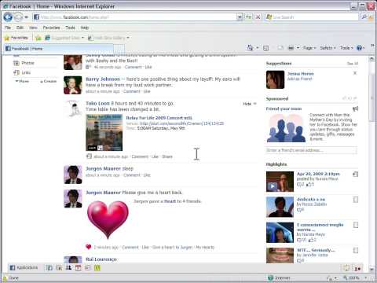Open the Favorites menu
The image size is (377, 283).
click(x=51, y=28)
